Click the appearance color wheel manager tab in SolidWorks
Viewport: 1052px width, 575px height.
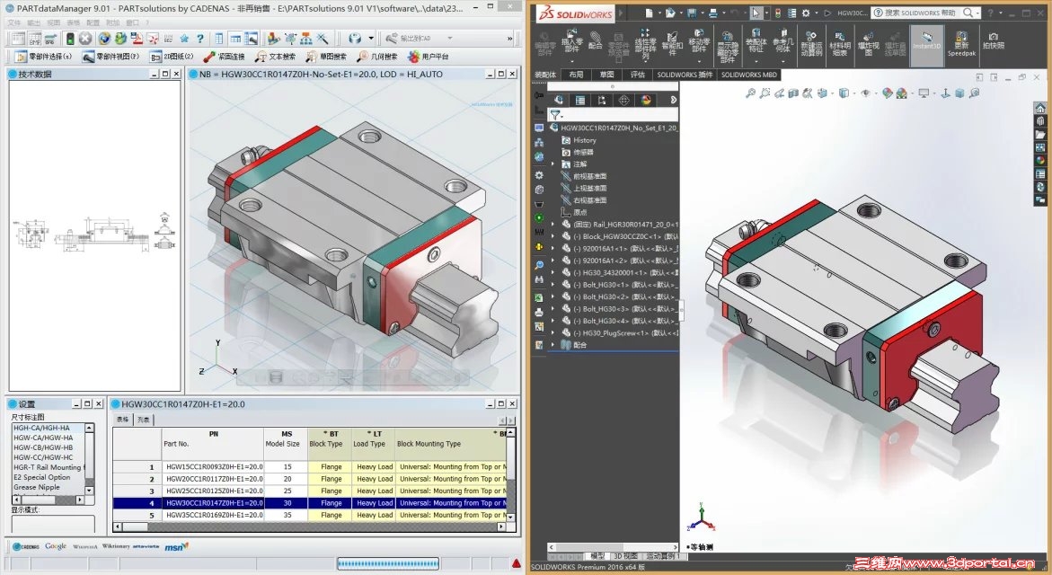click(x=645, y=100)
